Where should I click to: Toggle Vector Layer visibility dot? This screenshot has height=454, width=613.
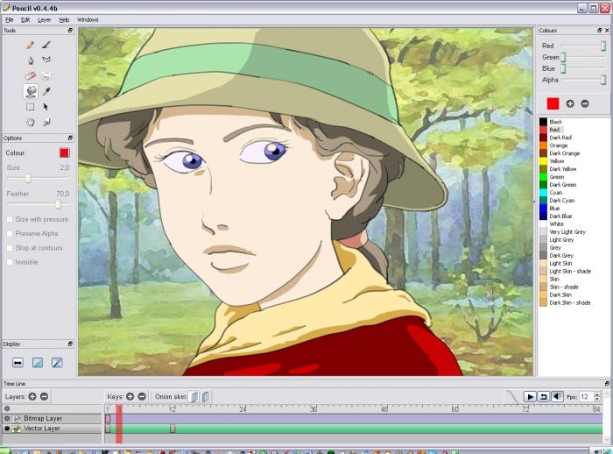[x=7, y=429]
